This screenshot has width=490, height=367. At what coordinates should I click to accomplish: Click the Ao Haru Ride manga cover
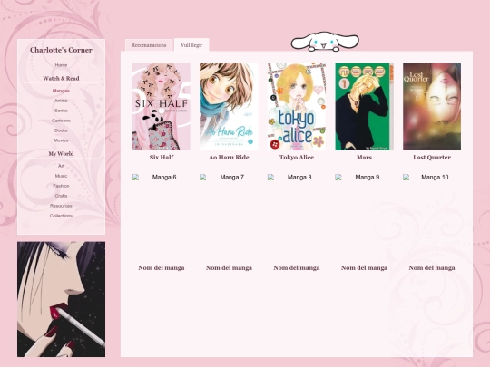[x=229, y=107]
